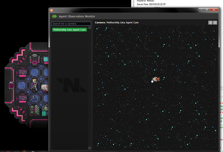The image size is (223, 152).
Task: Click the green eye icon in title
Action: pyautogui.click(x=55, y=17)
